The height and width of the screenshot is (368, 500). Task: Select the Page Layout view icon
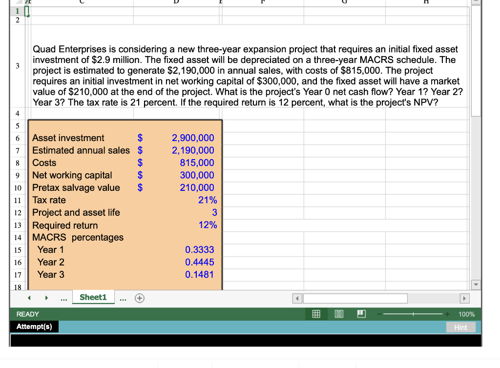coord(339,314)
